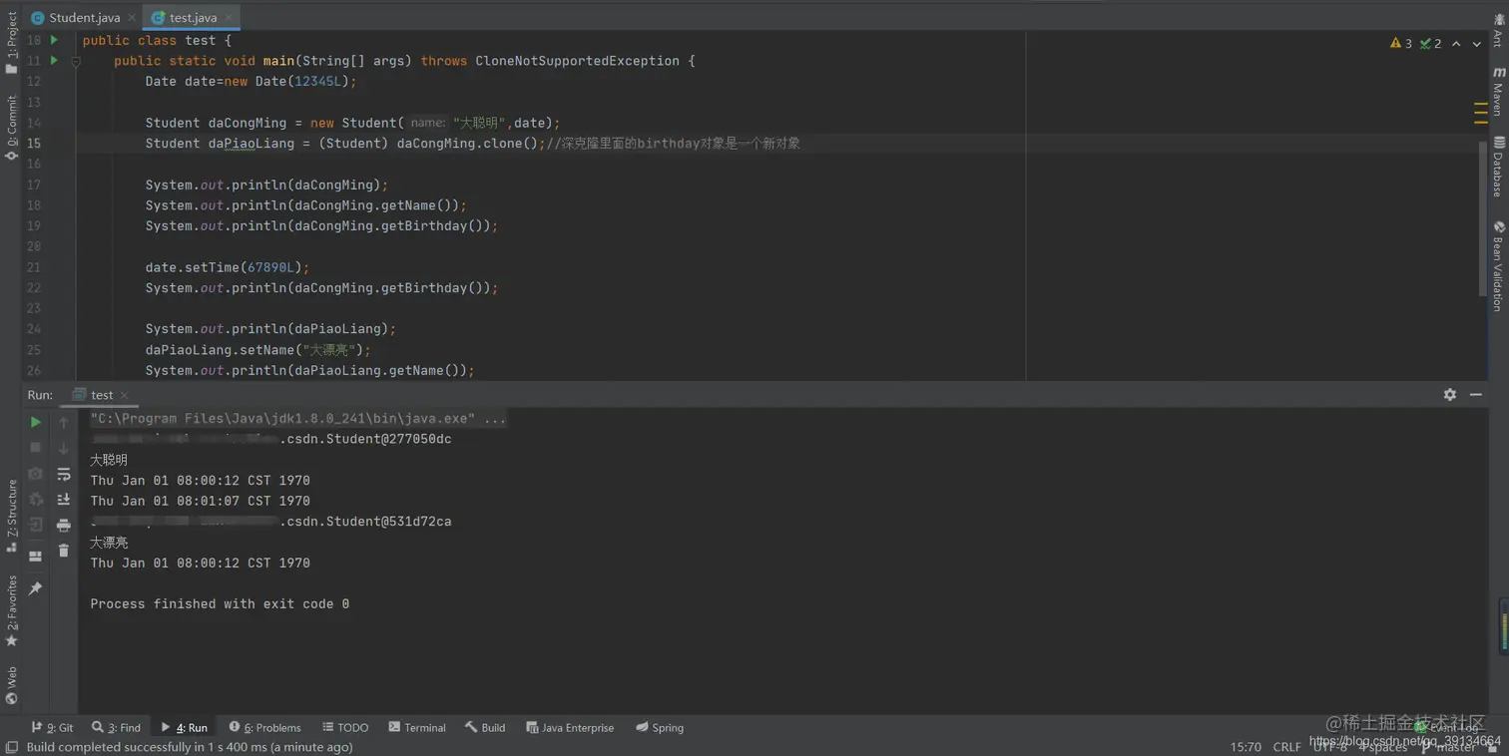Click java.exe command line in console
Screen dimensions: 1509x756
[297, 419]
